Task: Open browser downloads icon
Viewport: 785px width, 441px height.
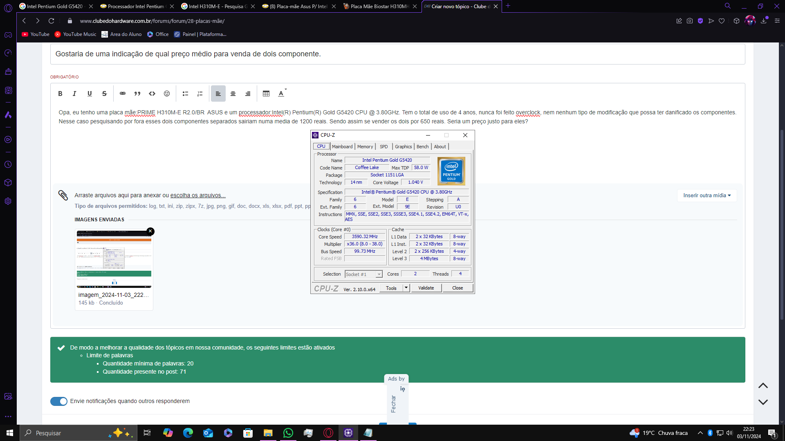Action: (x=763, y=21)
